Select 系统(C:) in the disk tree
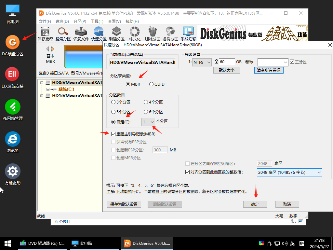333x250 pixels. pyautogui.click(x=66, y=89)
